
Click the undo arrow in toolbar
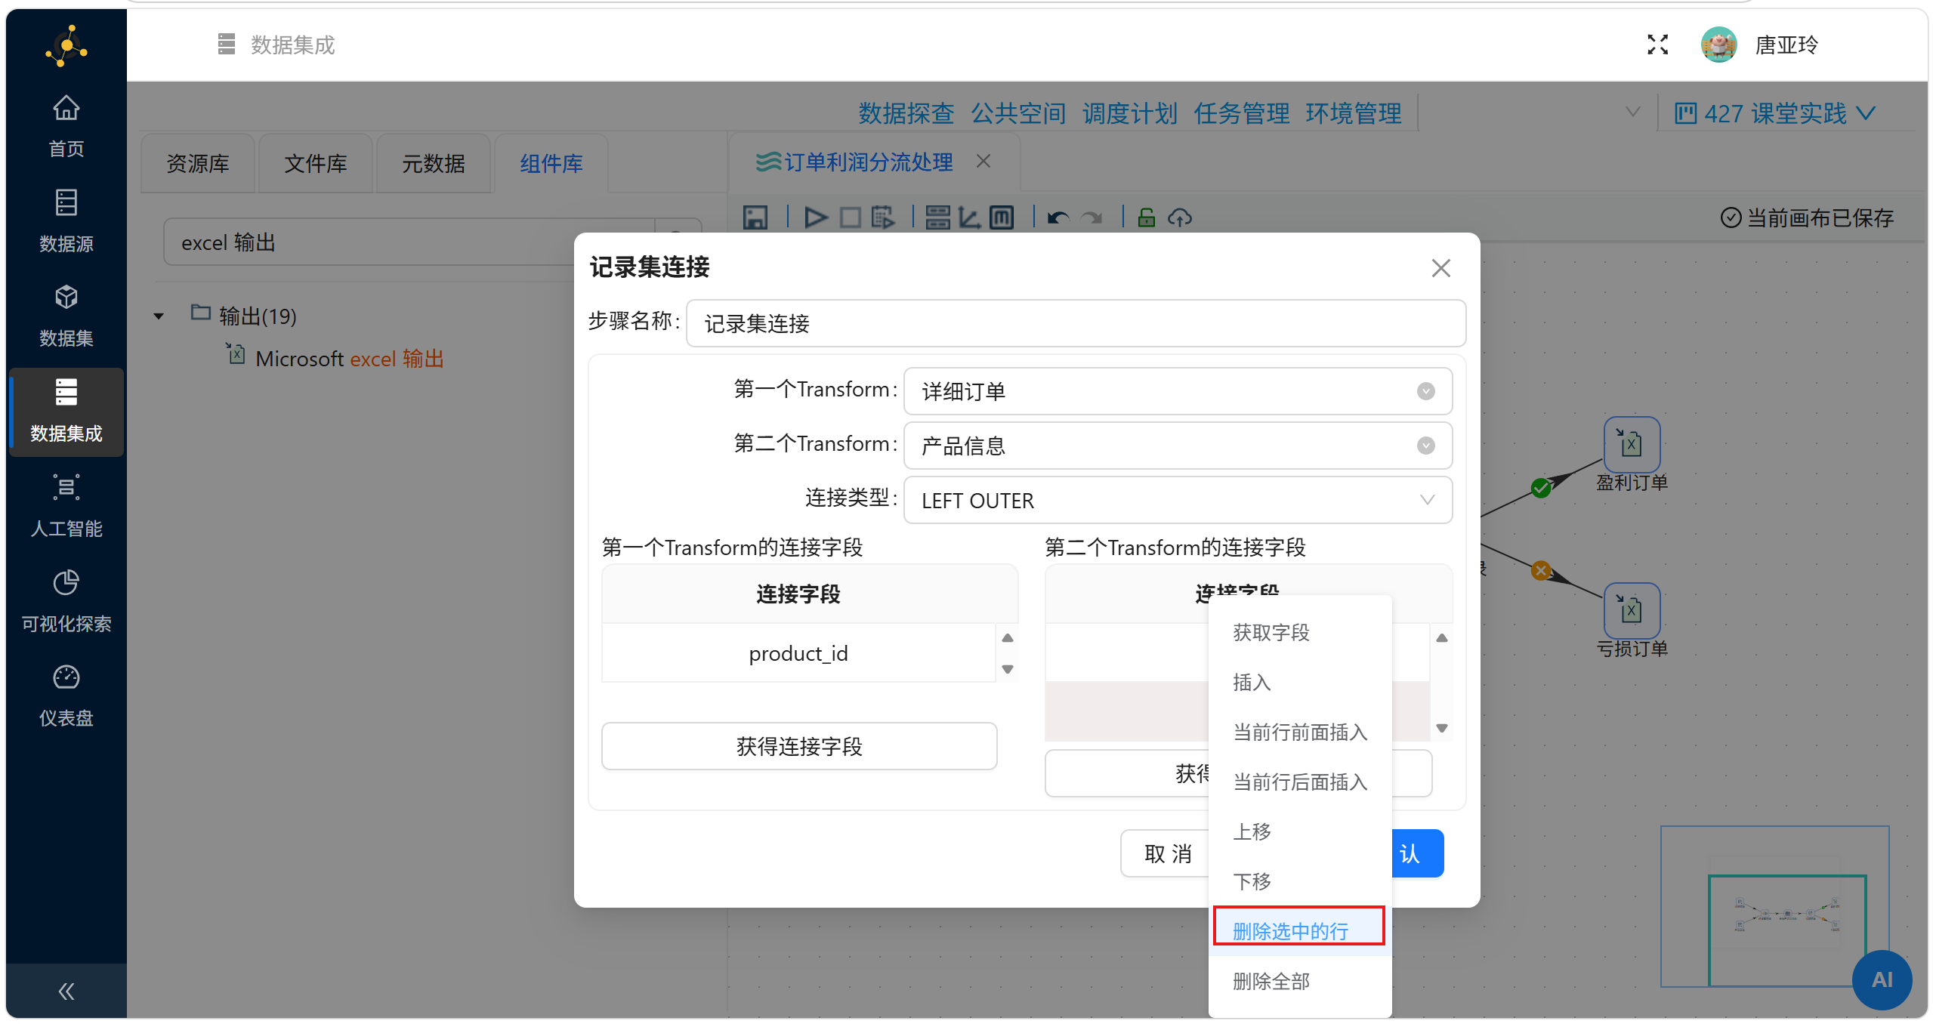1058,218
